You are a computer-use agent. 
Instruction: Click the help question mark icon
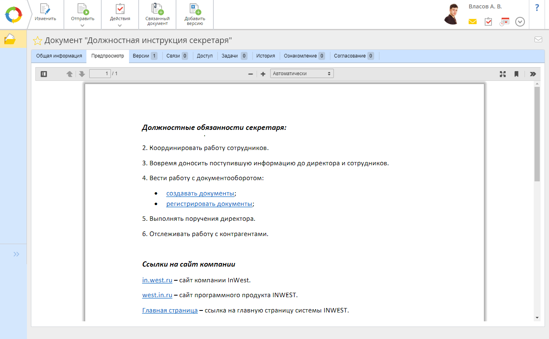tap(537, 8)
